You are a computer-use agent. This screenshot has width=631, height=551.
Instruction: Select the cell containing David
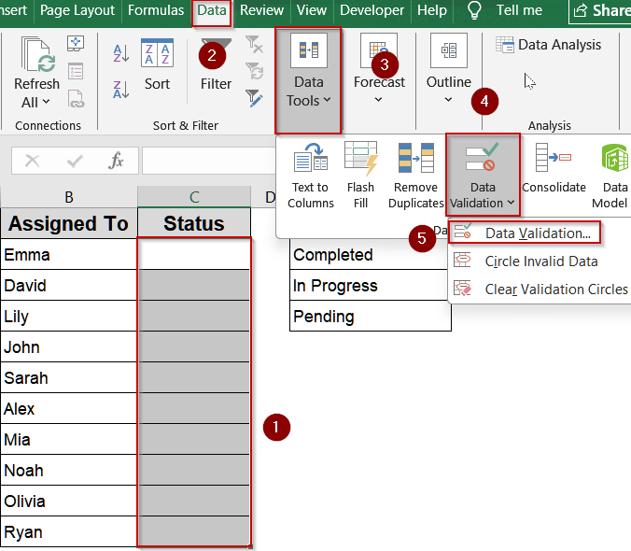pos(69,286)
